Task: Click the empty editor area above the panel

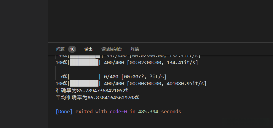Action: click(160, 21)
